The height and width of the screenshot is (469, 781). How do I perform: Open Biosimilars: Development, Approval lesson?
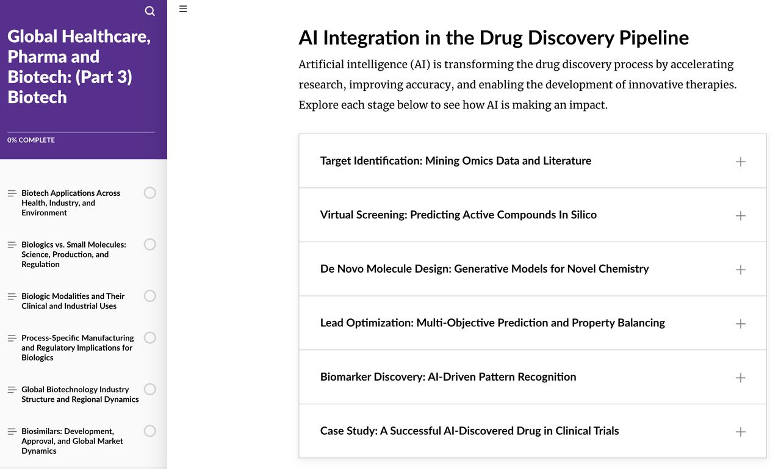(x=72, y=441)
